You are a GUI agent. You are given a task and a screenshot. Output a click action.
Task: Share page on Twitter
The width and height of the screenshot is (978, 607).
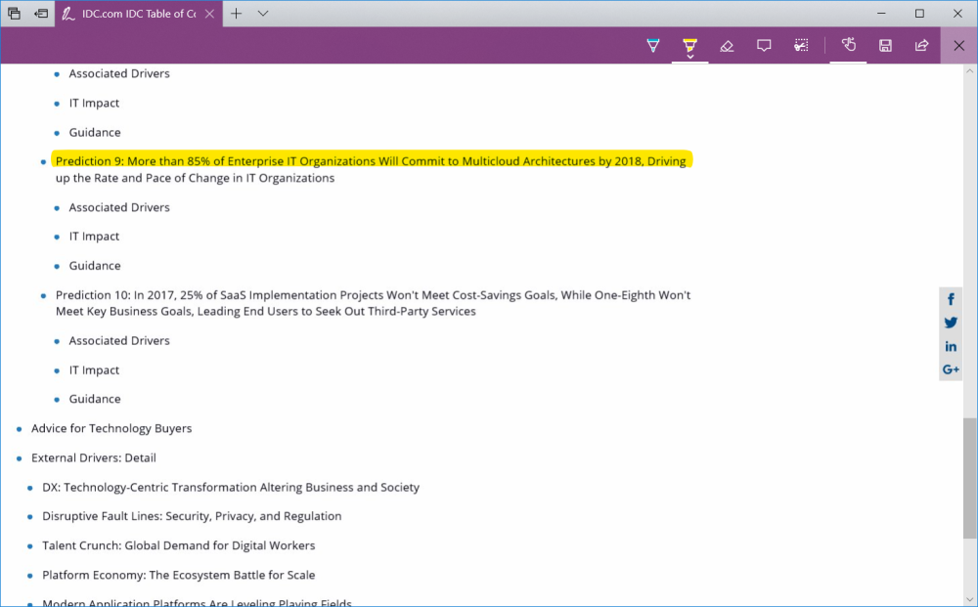pos(951,323)
